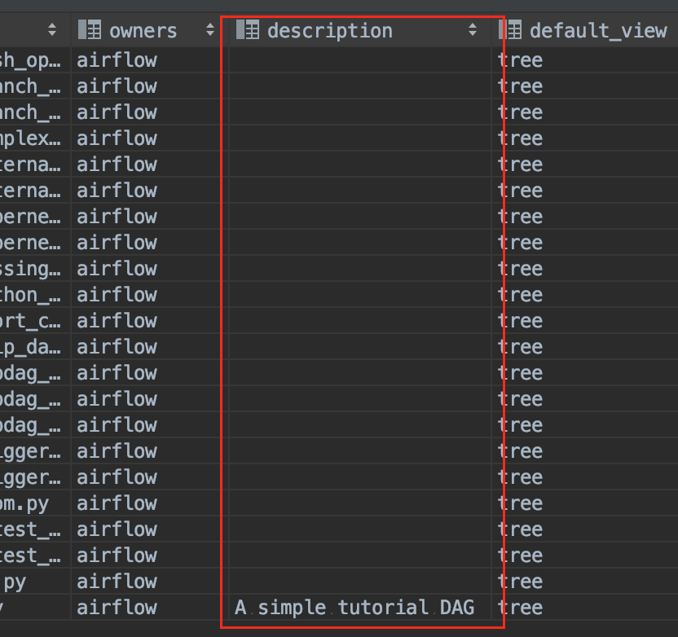Toggle sort arrows on the leftmost column
The height and width of the screenshot is (637, 678).
point(52,31)
